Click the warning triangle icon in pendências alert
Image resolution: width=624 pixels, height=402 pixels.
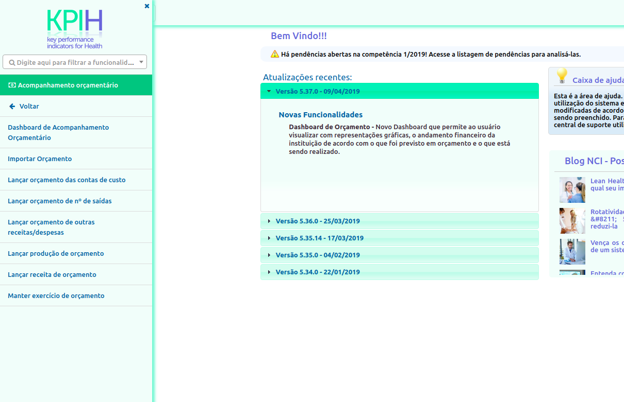[275, 54]
